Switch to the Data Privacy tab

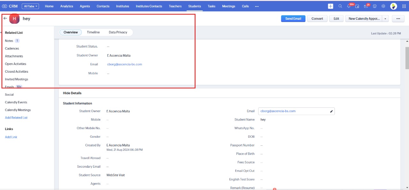(x=118, y=32)
